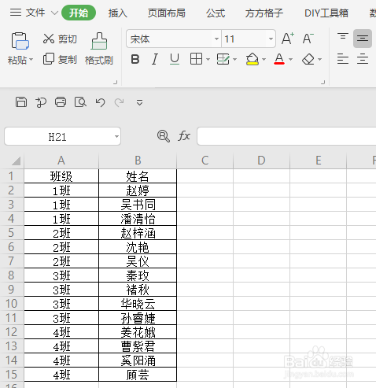Image resolution: width=376 pixels, height=388 pixels.
Task: Open the hamburger 文件 menu icon
Action: [16, 13]
